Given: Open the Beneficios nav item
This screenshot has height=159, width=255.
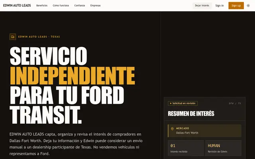Looking at the screenshot, I should pyautogui.click(x=42, y=6).
